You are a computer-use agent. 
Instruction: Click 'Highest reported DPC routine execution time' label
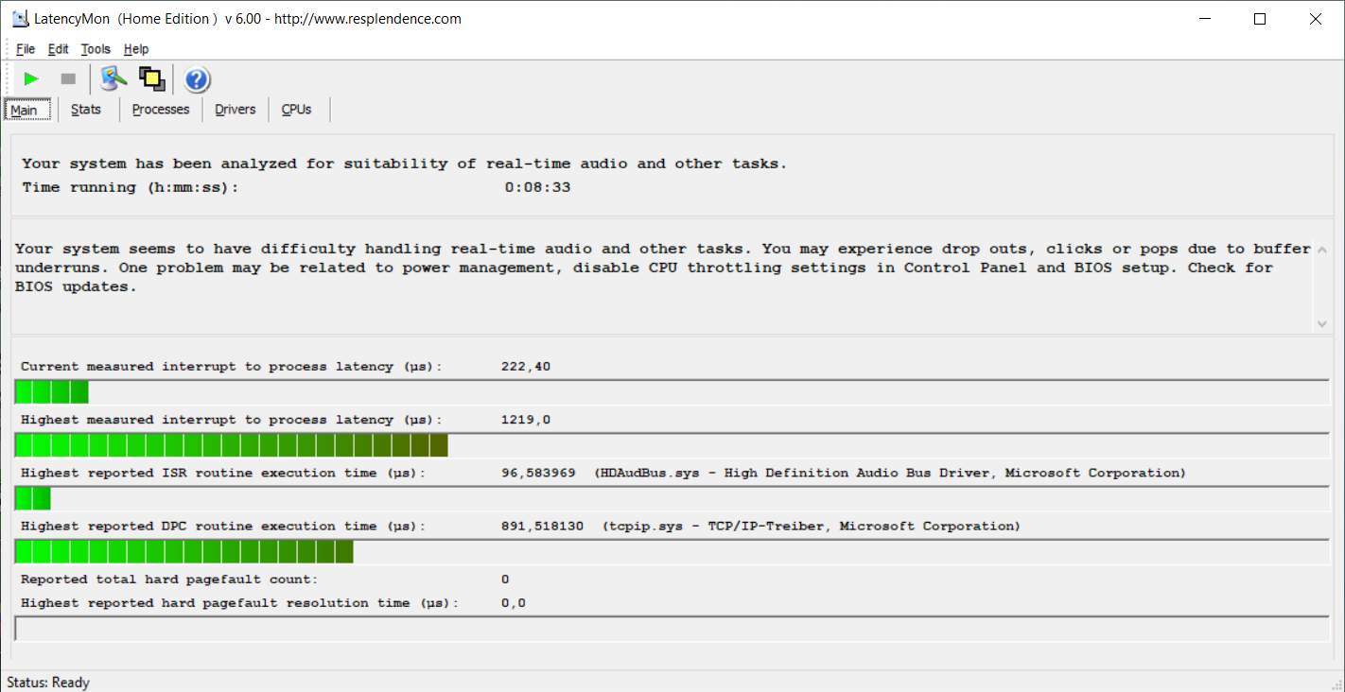pyautogui.click(x=223, y=526)
